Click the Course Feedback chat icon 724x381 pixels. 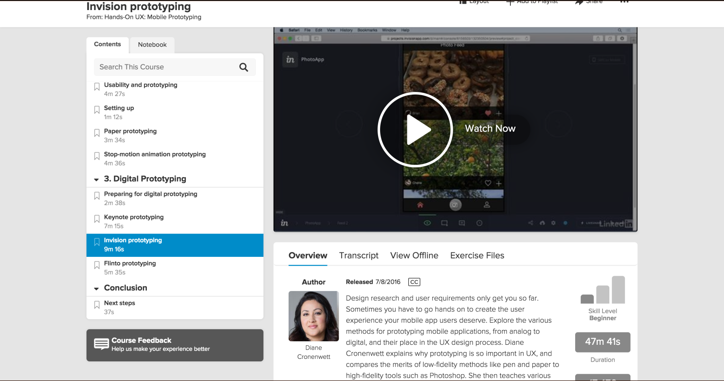click(x=101, y=344)
